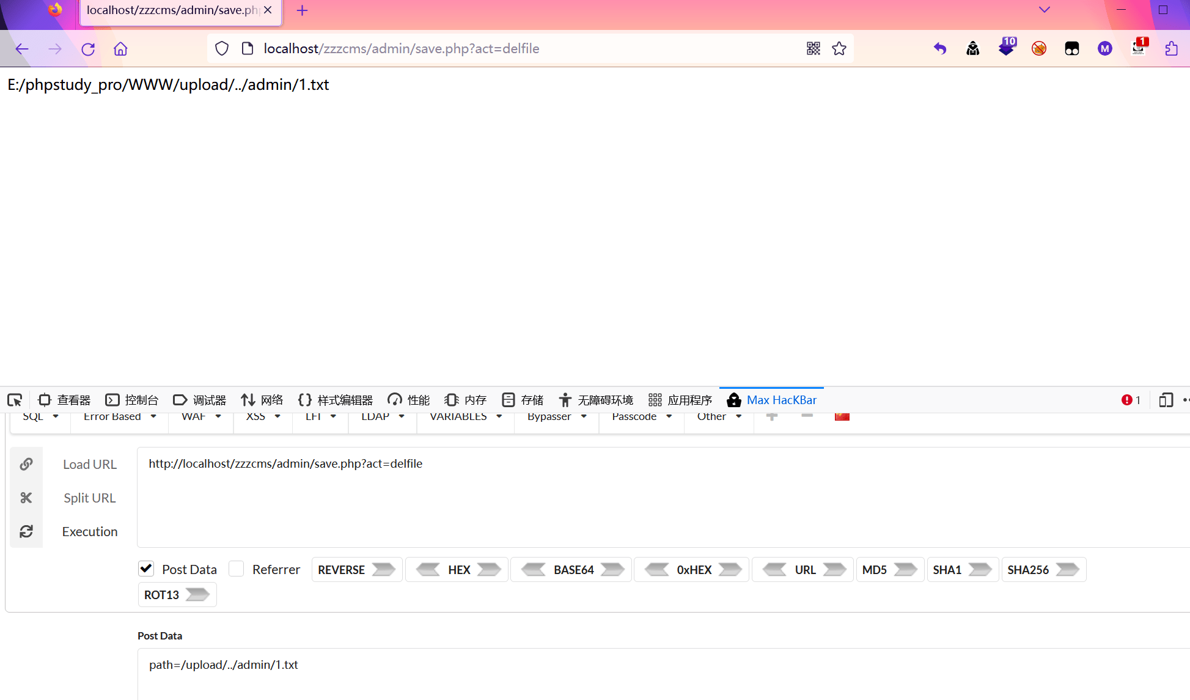Open the SQL injection dropdown
Image resolution: width=1190 pixels, height=700 pixels.
[x=40, y=416]
